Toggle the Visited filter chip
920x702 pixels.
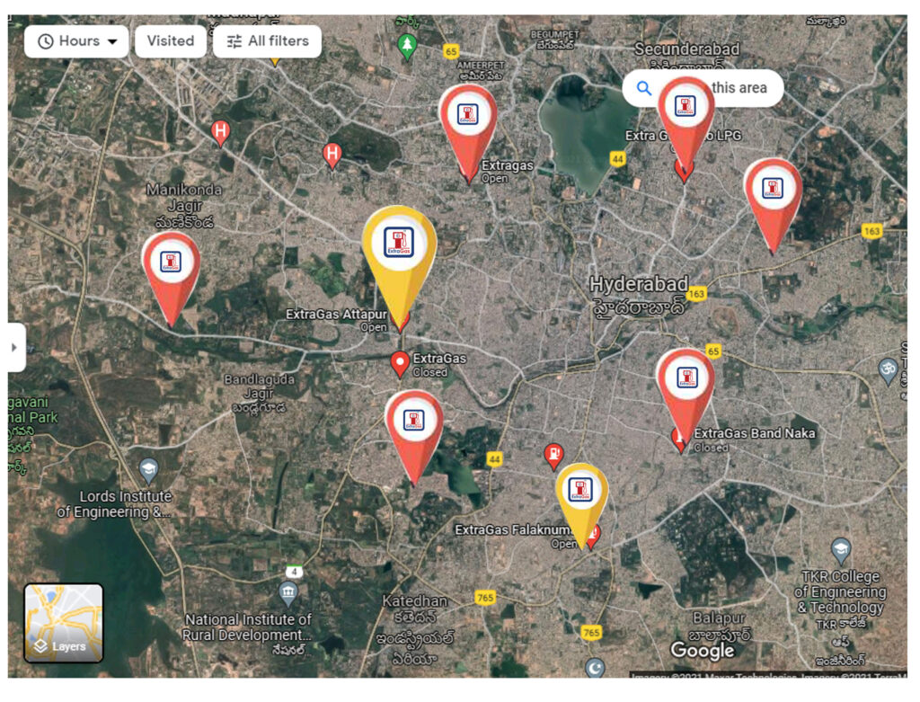pos(170,41)
